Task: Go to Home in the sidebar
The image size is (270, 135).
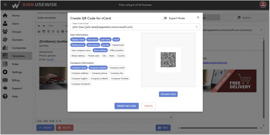Action: point(16,15)
